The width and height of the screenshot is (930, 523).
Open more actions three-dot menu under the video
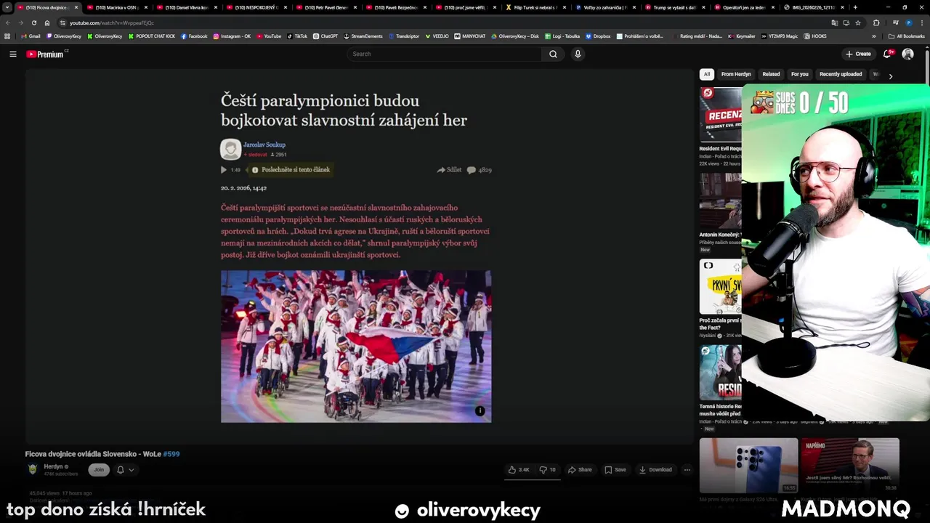point(687,470)
